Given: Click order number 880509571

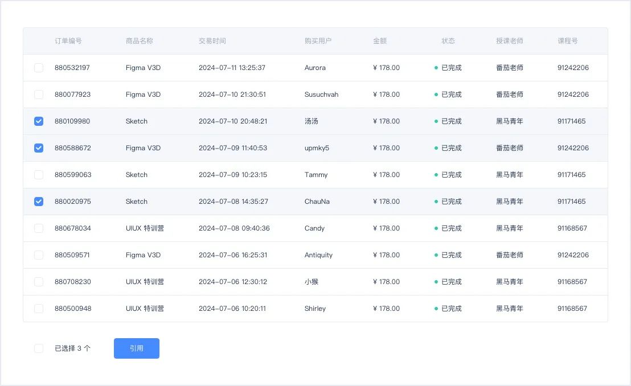Looking at the screenshot, I should [x=72, y=255].
